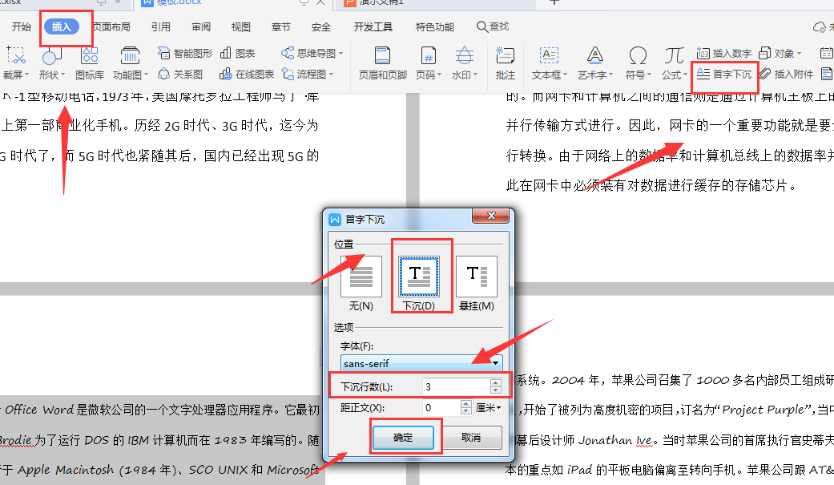Viewport: 834px width, 485px height.
Task: Insert a 符号 symbol
Action: tap(638, 63)
